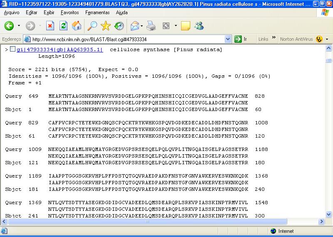Click the 'Length=1096' text
This screenshot has height=237, width=333.
pos(57,56)
